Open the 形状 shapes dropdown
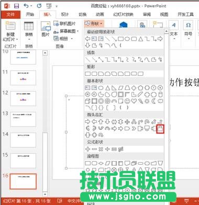The height and width of the screenshot is (205, 199). (94, 24)
